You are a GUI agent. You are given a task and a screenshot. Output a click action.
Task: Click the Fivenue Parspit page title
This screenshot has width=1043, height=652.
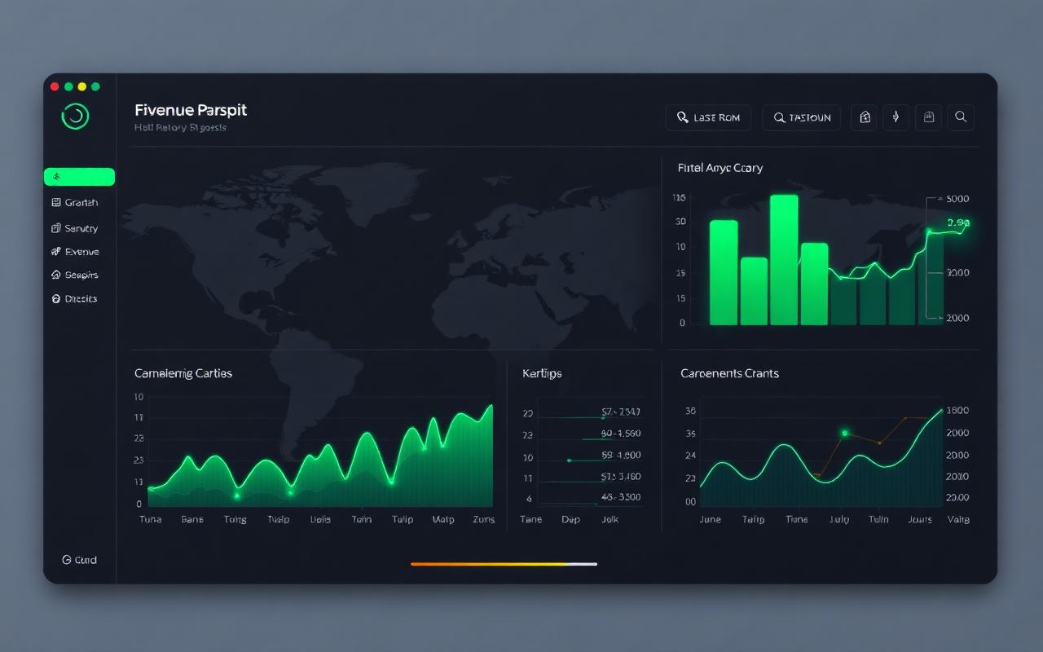click(x=191, y=110)
